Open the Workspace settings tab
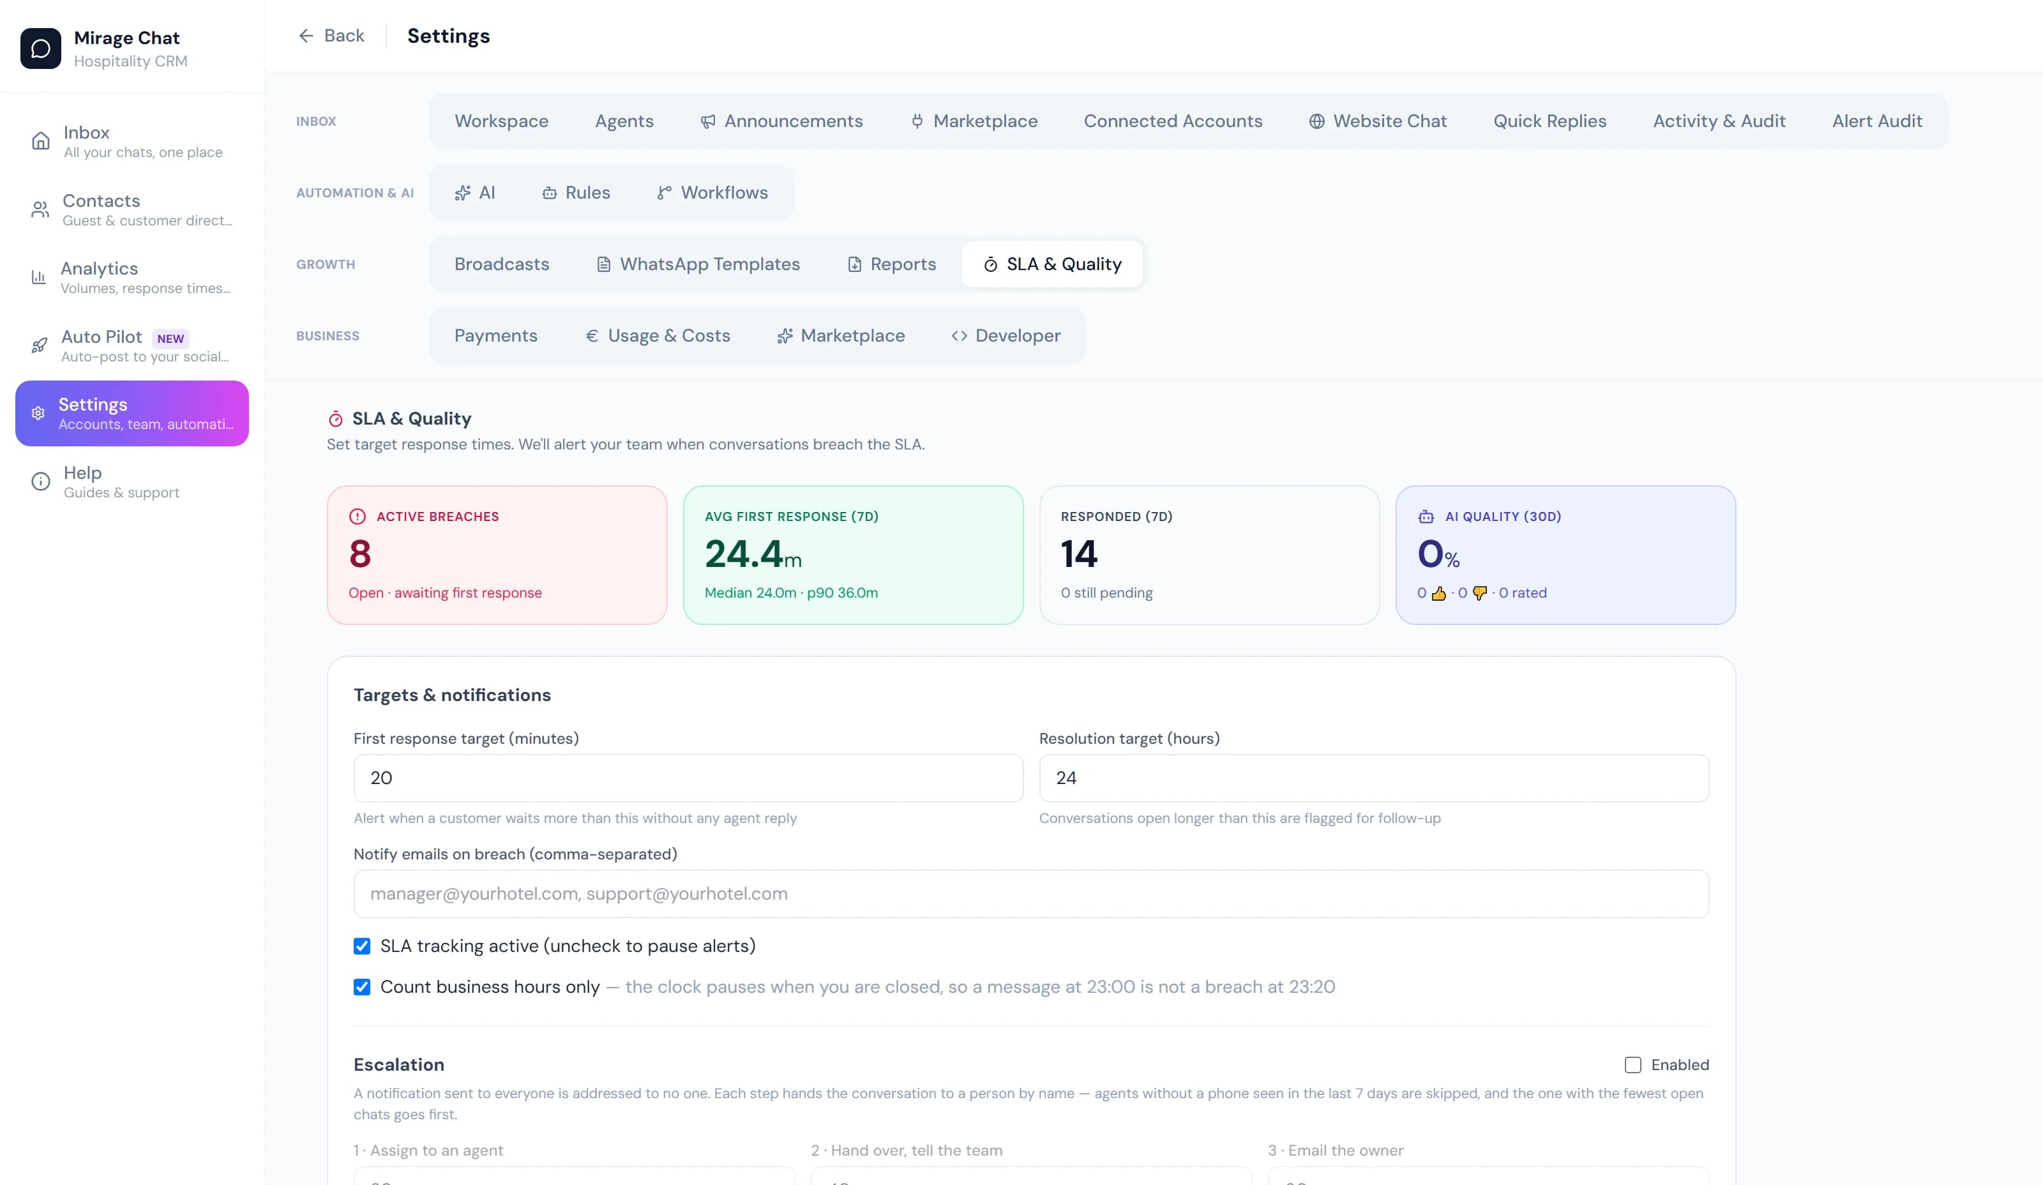The height and width of the screenshot is (1185, 2043). click(x=501, y=121)
